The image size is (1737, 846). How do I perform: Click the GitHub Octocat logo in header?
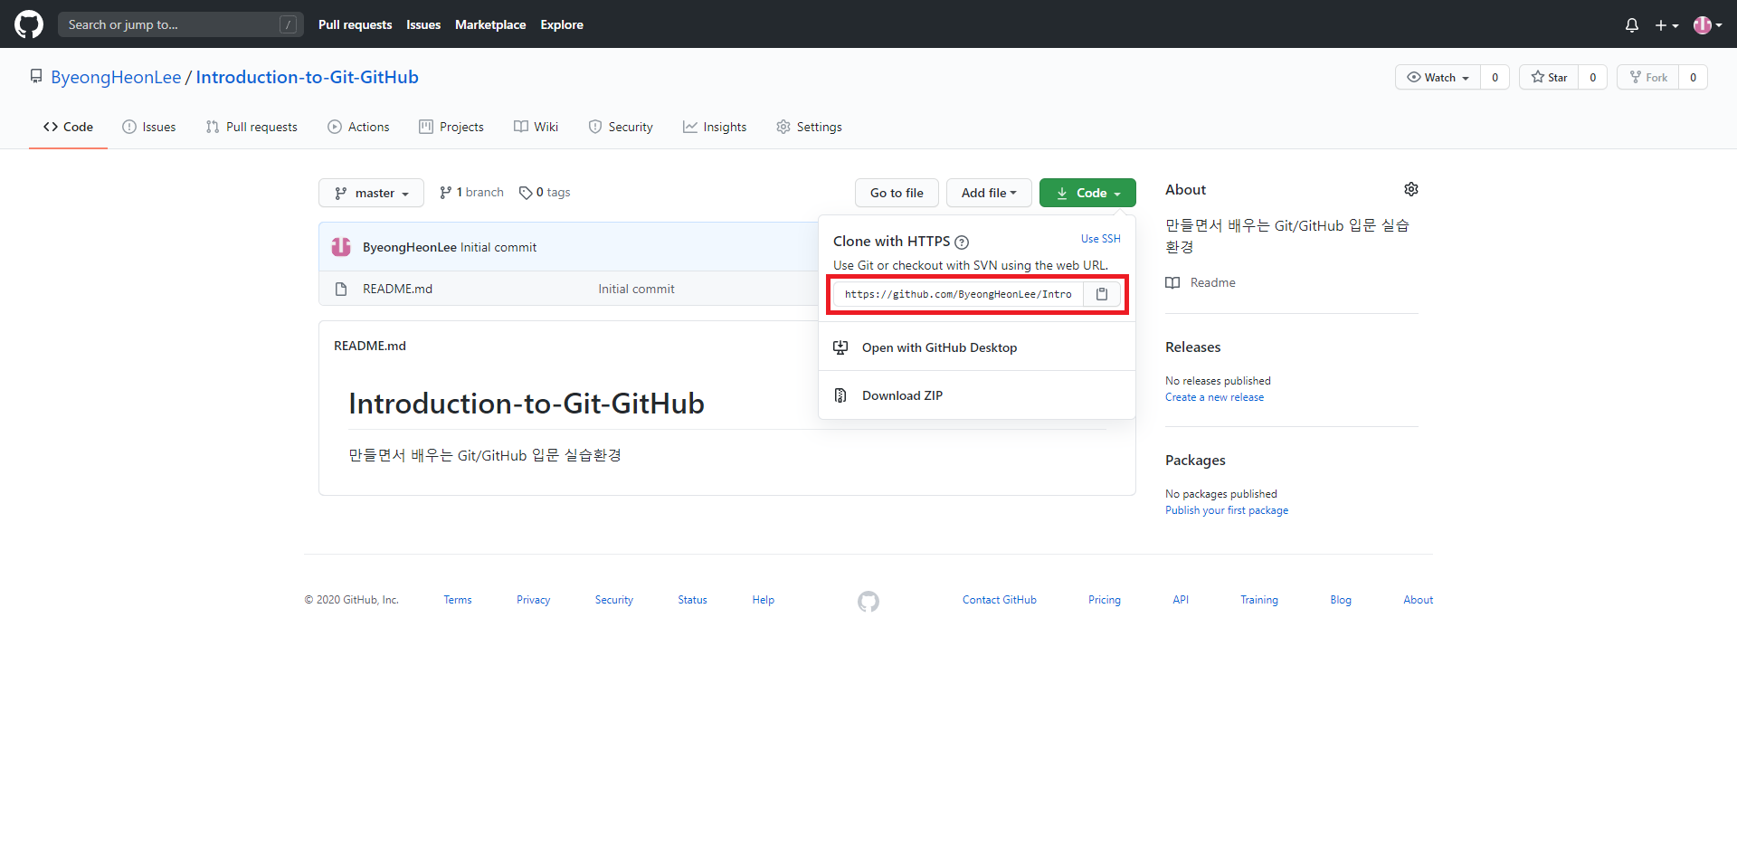pos(29,24)
